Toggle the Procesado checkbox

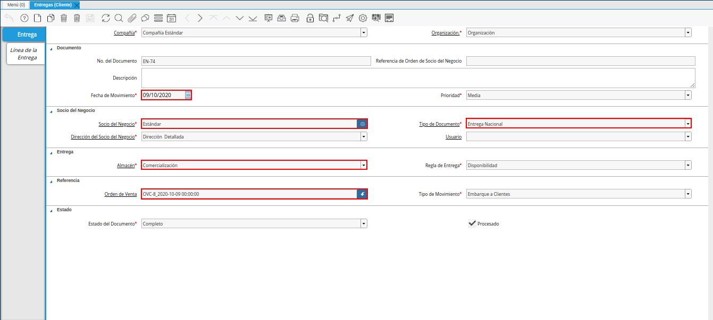tap(472, 223)
